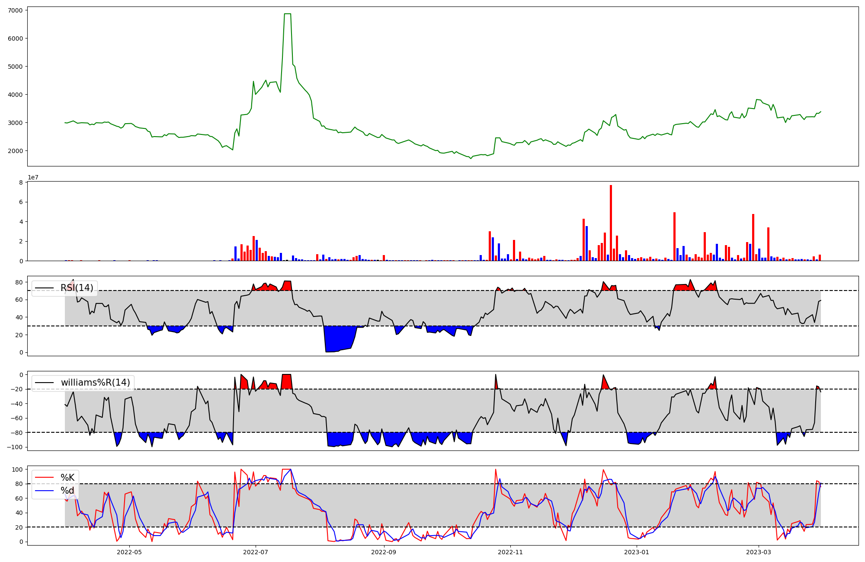Viewport: 865px width, 562px height.
Task: Click the tallest red volume bar
Action: 611,223
